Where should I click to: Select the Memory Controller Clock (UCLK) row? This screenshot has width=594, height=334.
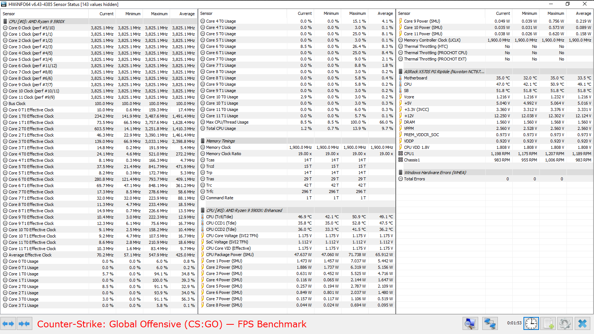point(495,40)
